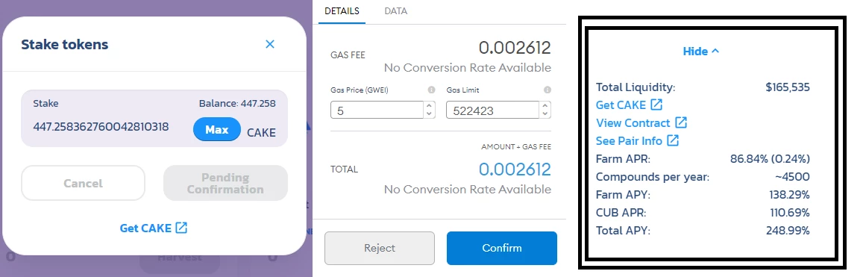Click the Gas Limit info icon
Image resolution: width=866 pixels, height=277 pixels.
pos(547,90)
